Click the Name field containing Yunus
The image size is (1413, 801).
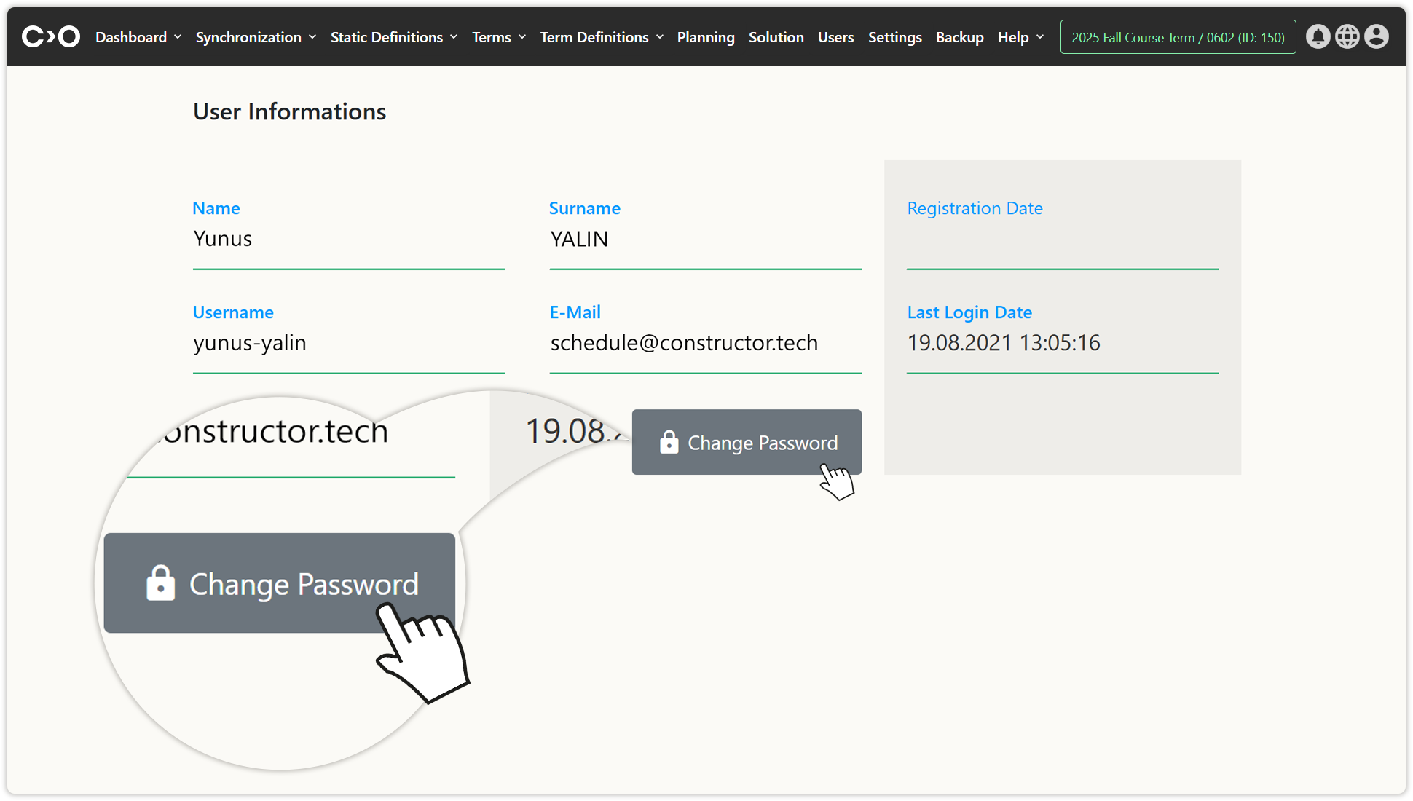348,239
